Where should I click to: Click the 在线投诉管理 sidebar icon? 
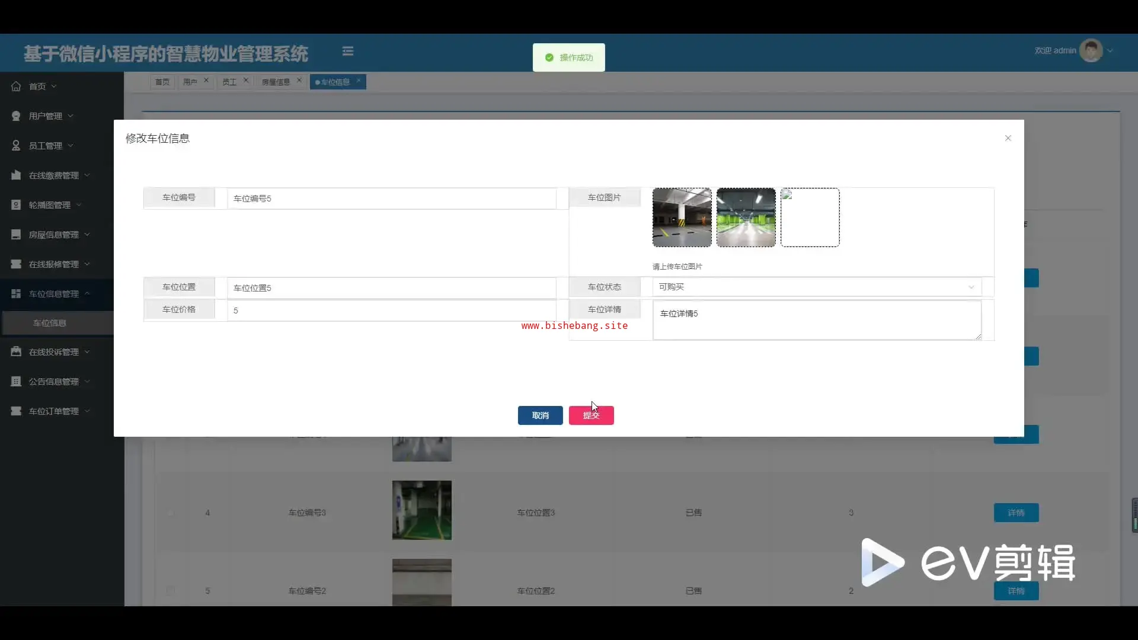pos(16,352)
